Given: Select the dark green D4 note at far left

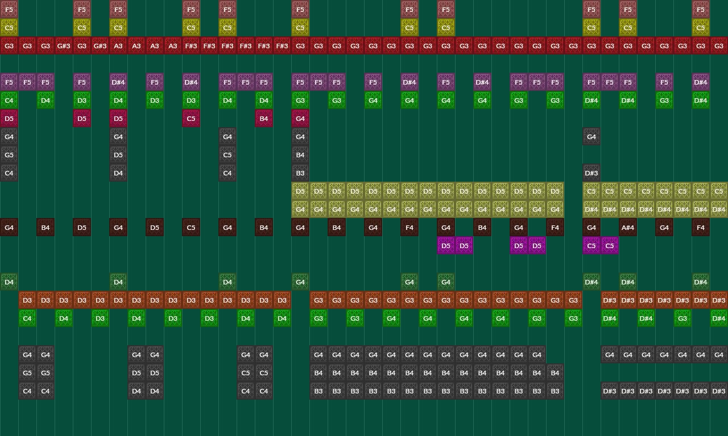Looking at the screenshot, I should (x=9, y=282).
